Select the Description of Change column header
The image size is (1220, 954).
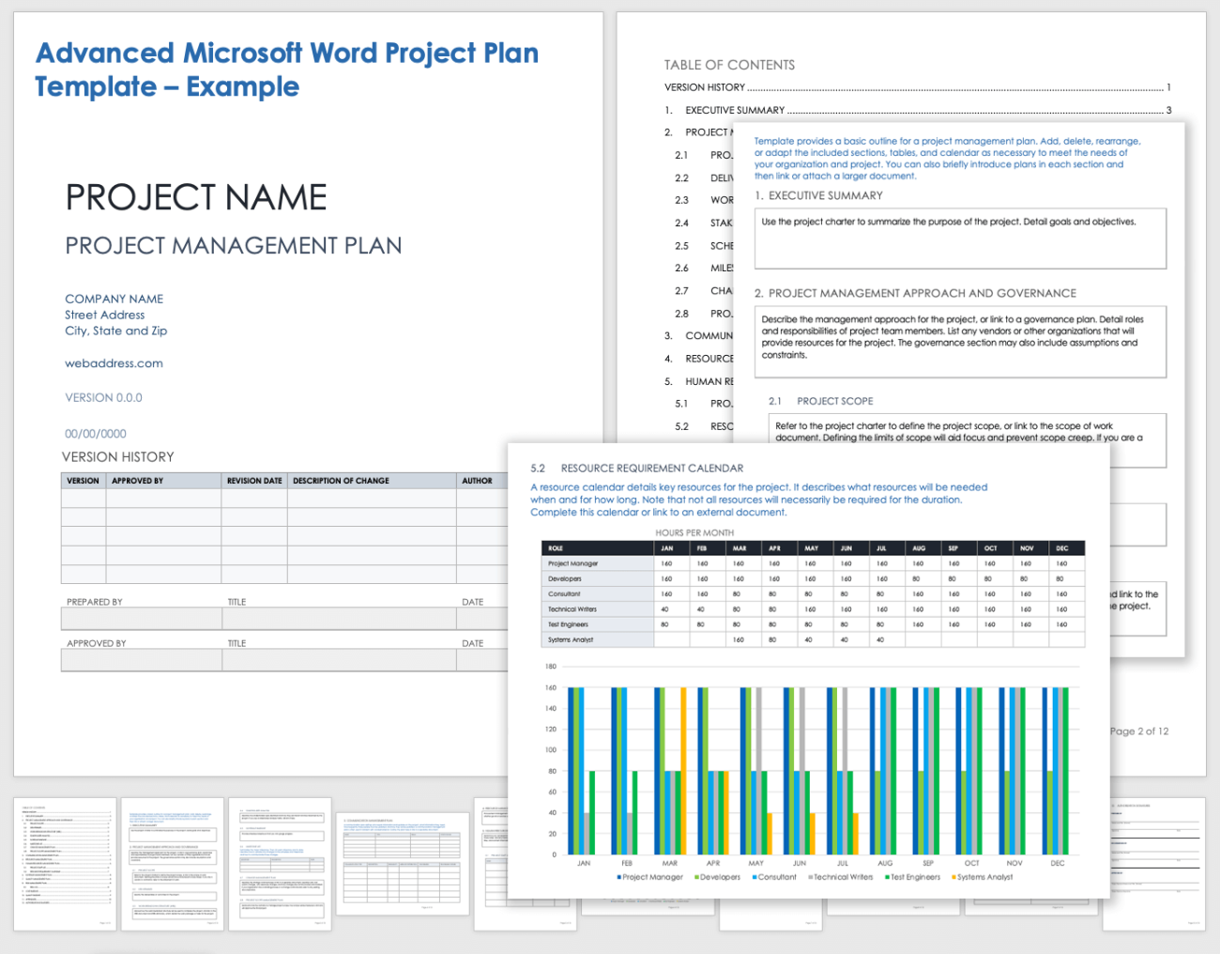tap(341, 481)
